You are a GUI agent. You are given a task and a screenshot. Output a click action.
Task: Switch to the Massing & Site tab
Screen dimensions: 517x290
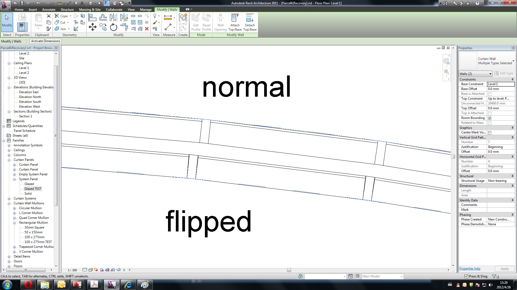(x=90, y=9)
